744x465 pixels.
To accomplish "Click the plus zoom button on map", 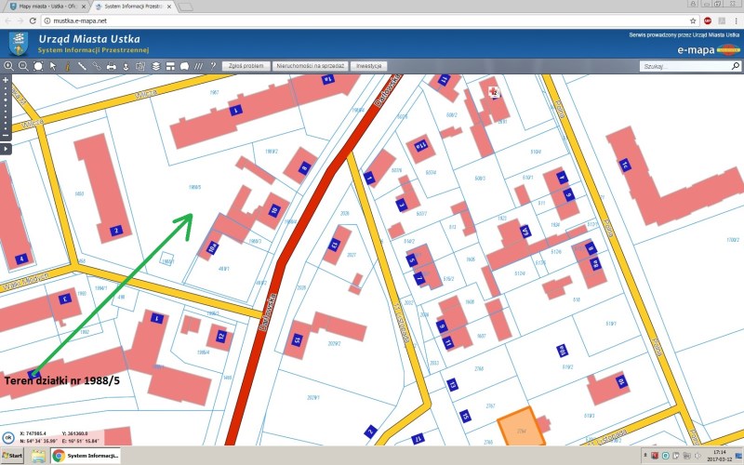I will [x=6, y=80].
